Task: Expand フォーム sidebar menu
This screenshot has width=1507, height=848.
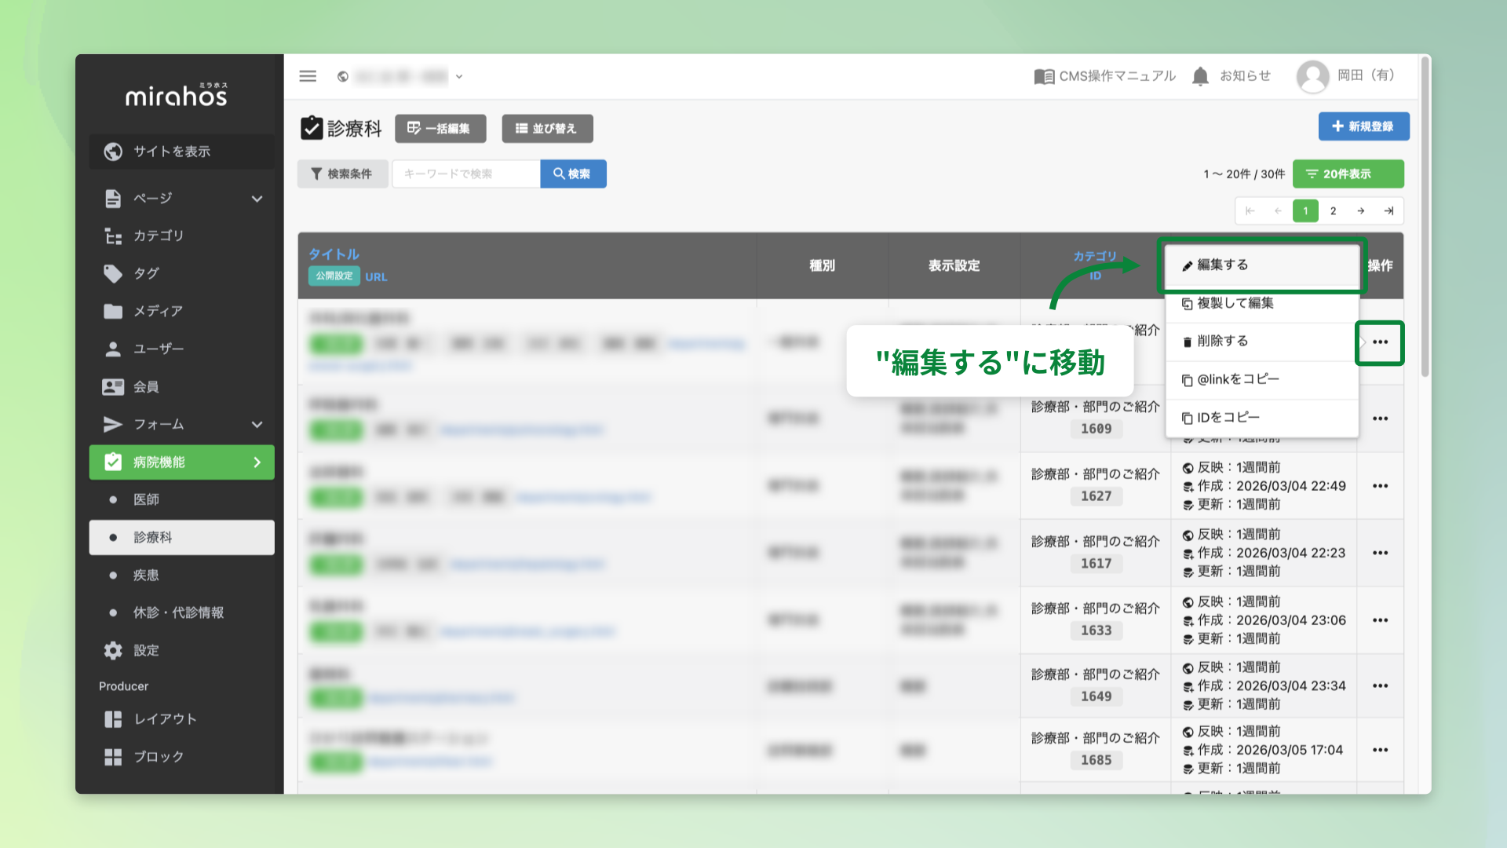Action: [x=182, y=424]
